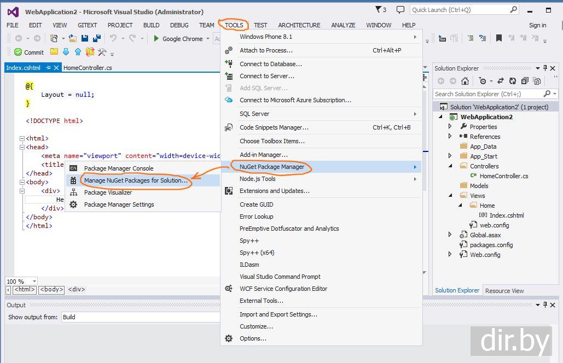Toggle auto-hide pin on Solution Explorer panel
This screenshot has height=363, width=563.
tap(545, 68)
